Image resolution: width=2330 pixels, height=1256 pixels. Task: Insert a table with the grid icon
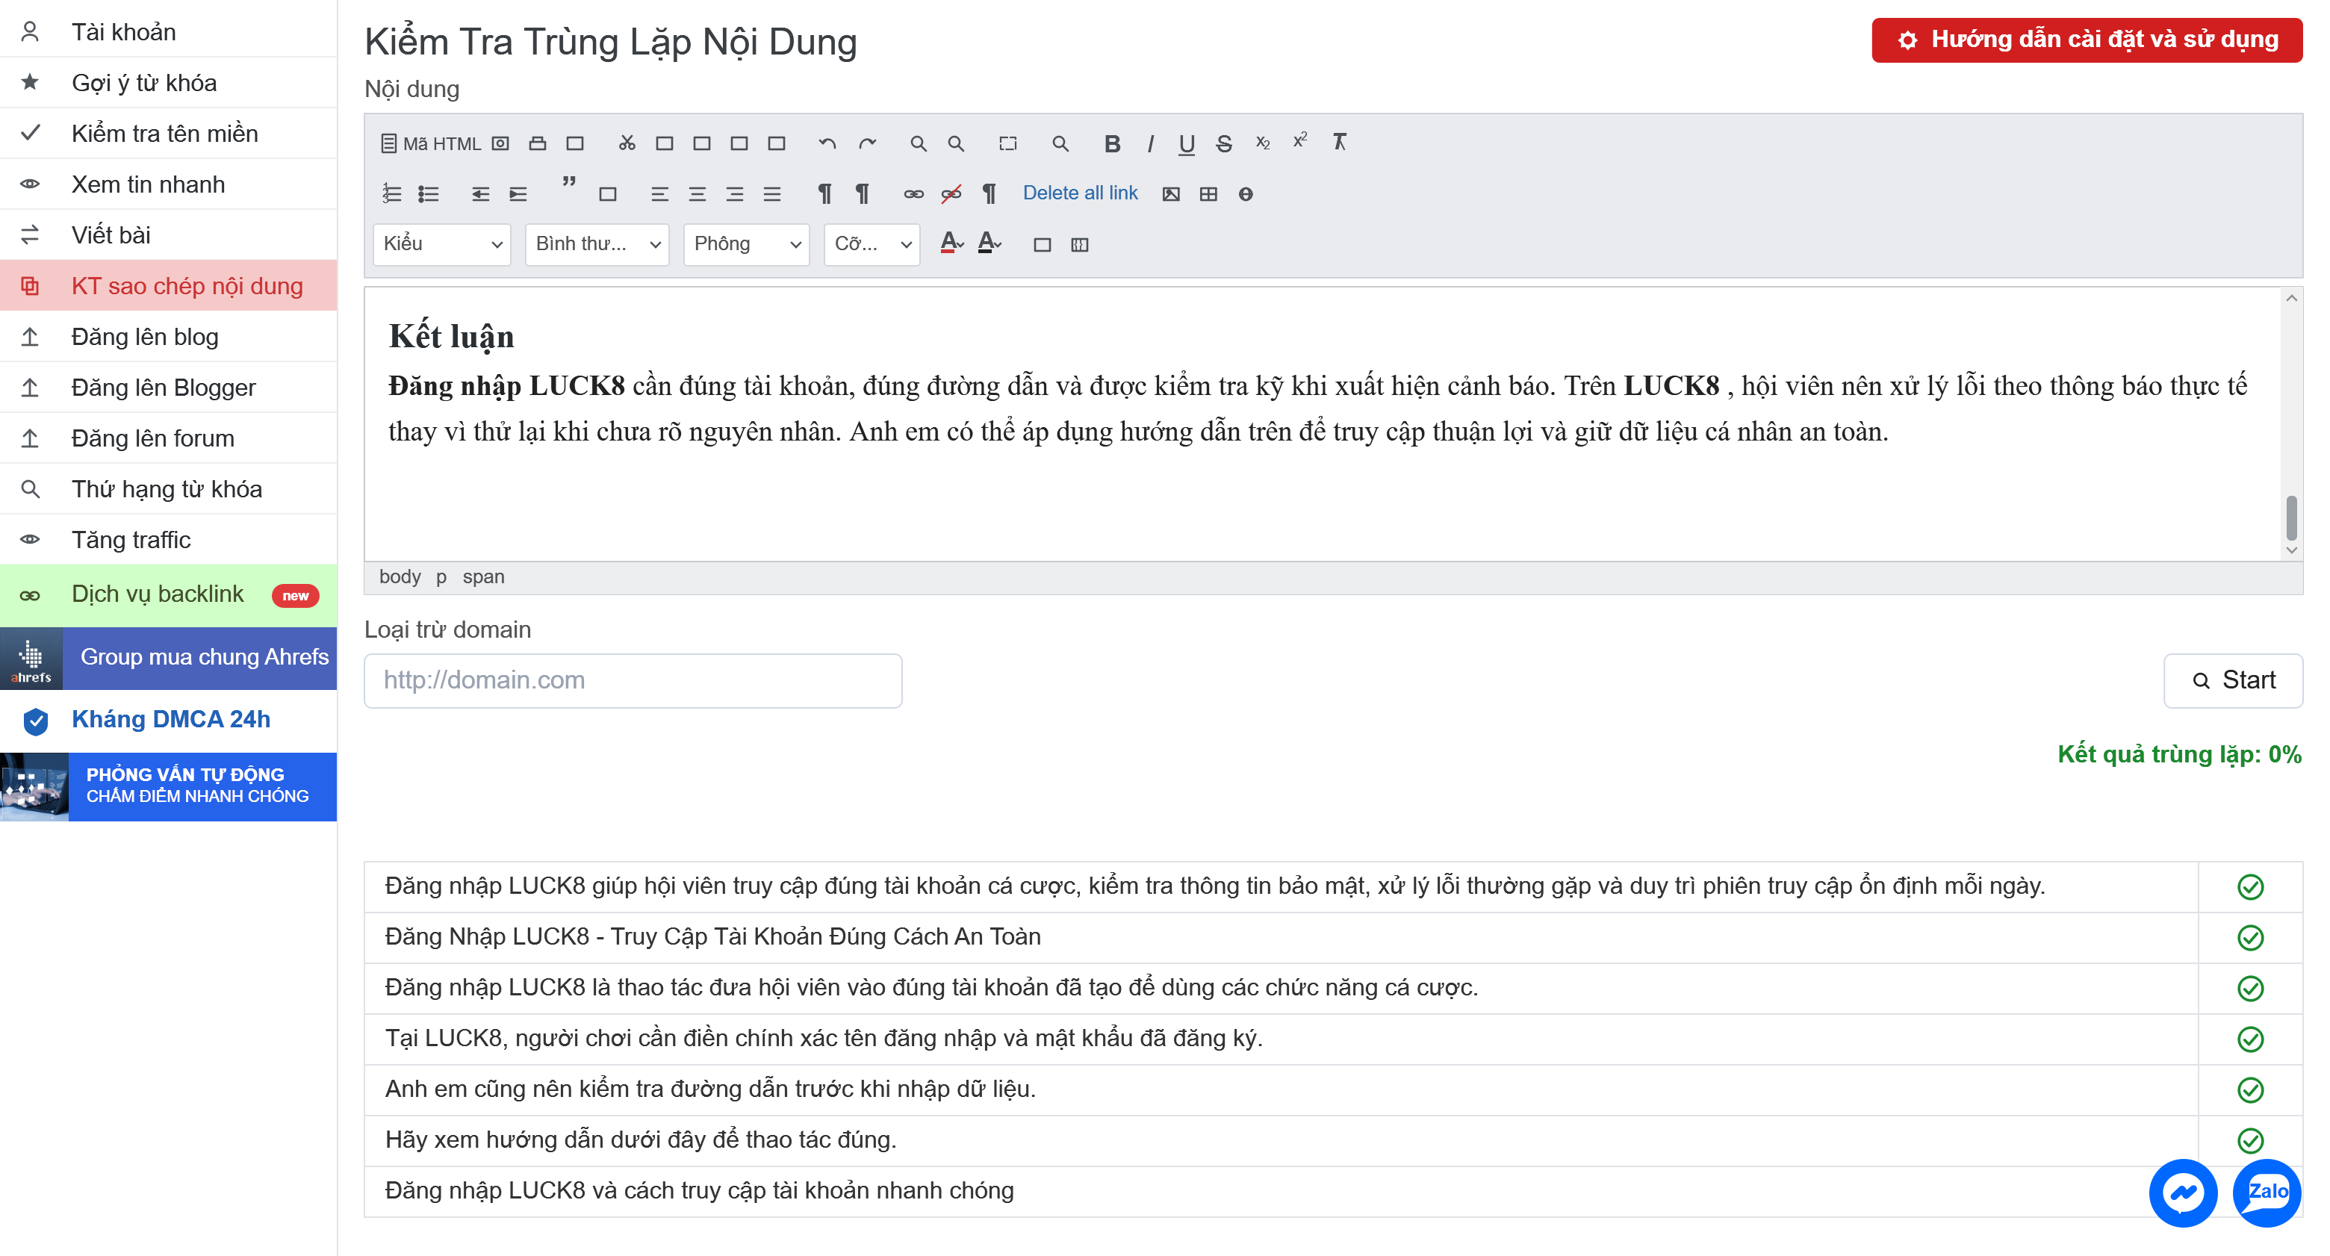pyautogui.click(x=1208, y=193)
